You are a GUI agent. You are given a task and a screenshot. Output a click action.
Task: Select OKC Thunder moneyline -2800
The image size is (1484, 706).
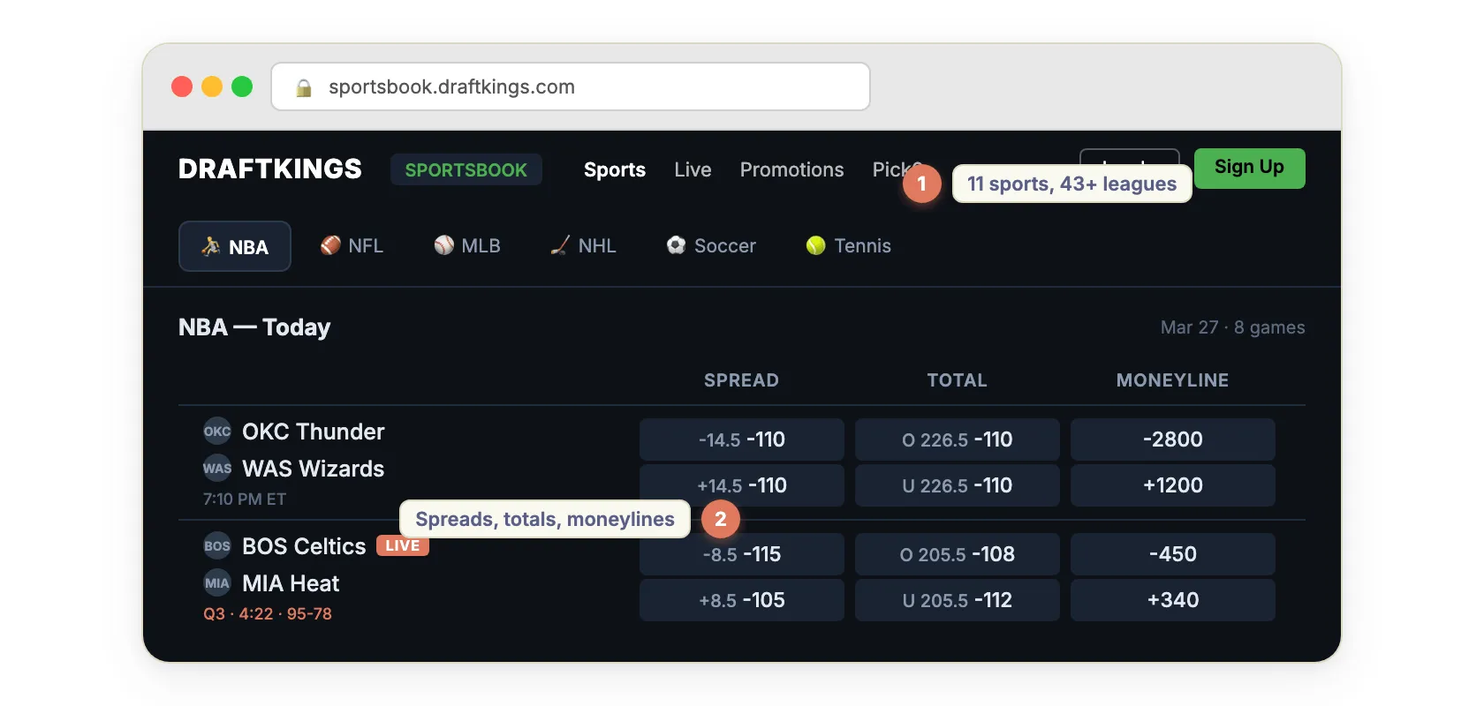pyautogui.click(x=1173, y=439)
